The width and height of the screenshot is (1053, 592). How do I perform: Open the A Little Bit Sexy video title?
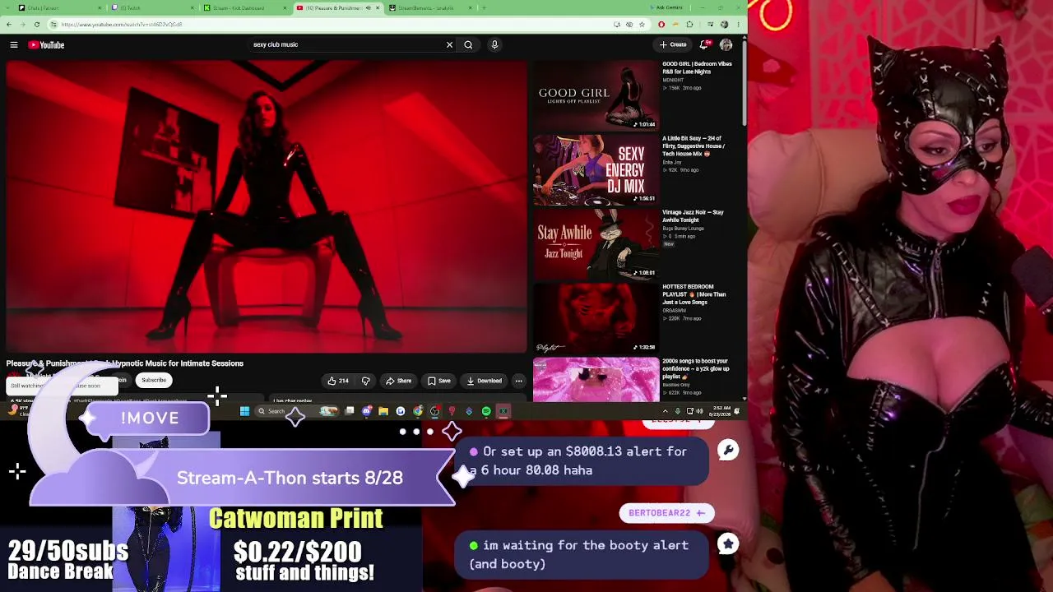pos(694,146)
